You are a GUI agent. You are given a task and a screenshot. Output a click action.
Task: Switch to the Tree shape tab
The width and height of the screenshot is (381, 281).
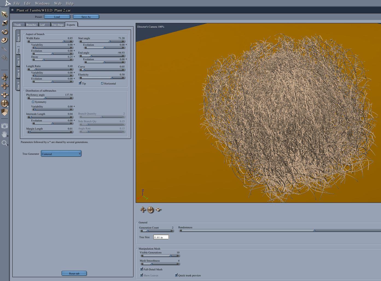pos(58,25)
